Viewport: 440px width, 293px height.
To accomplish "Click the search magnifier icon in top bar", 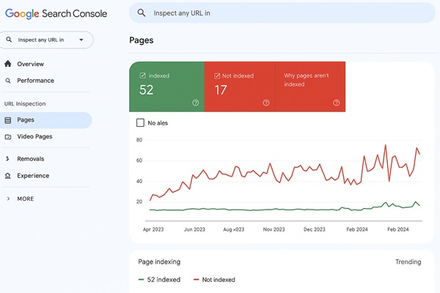I will pyautogui.click(x=141, y=12).
